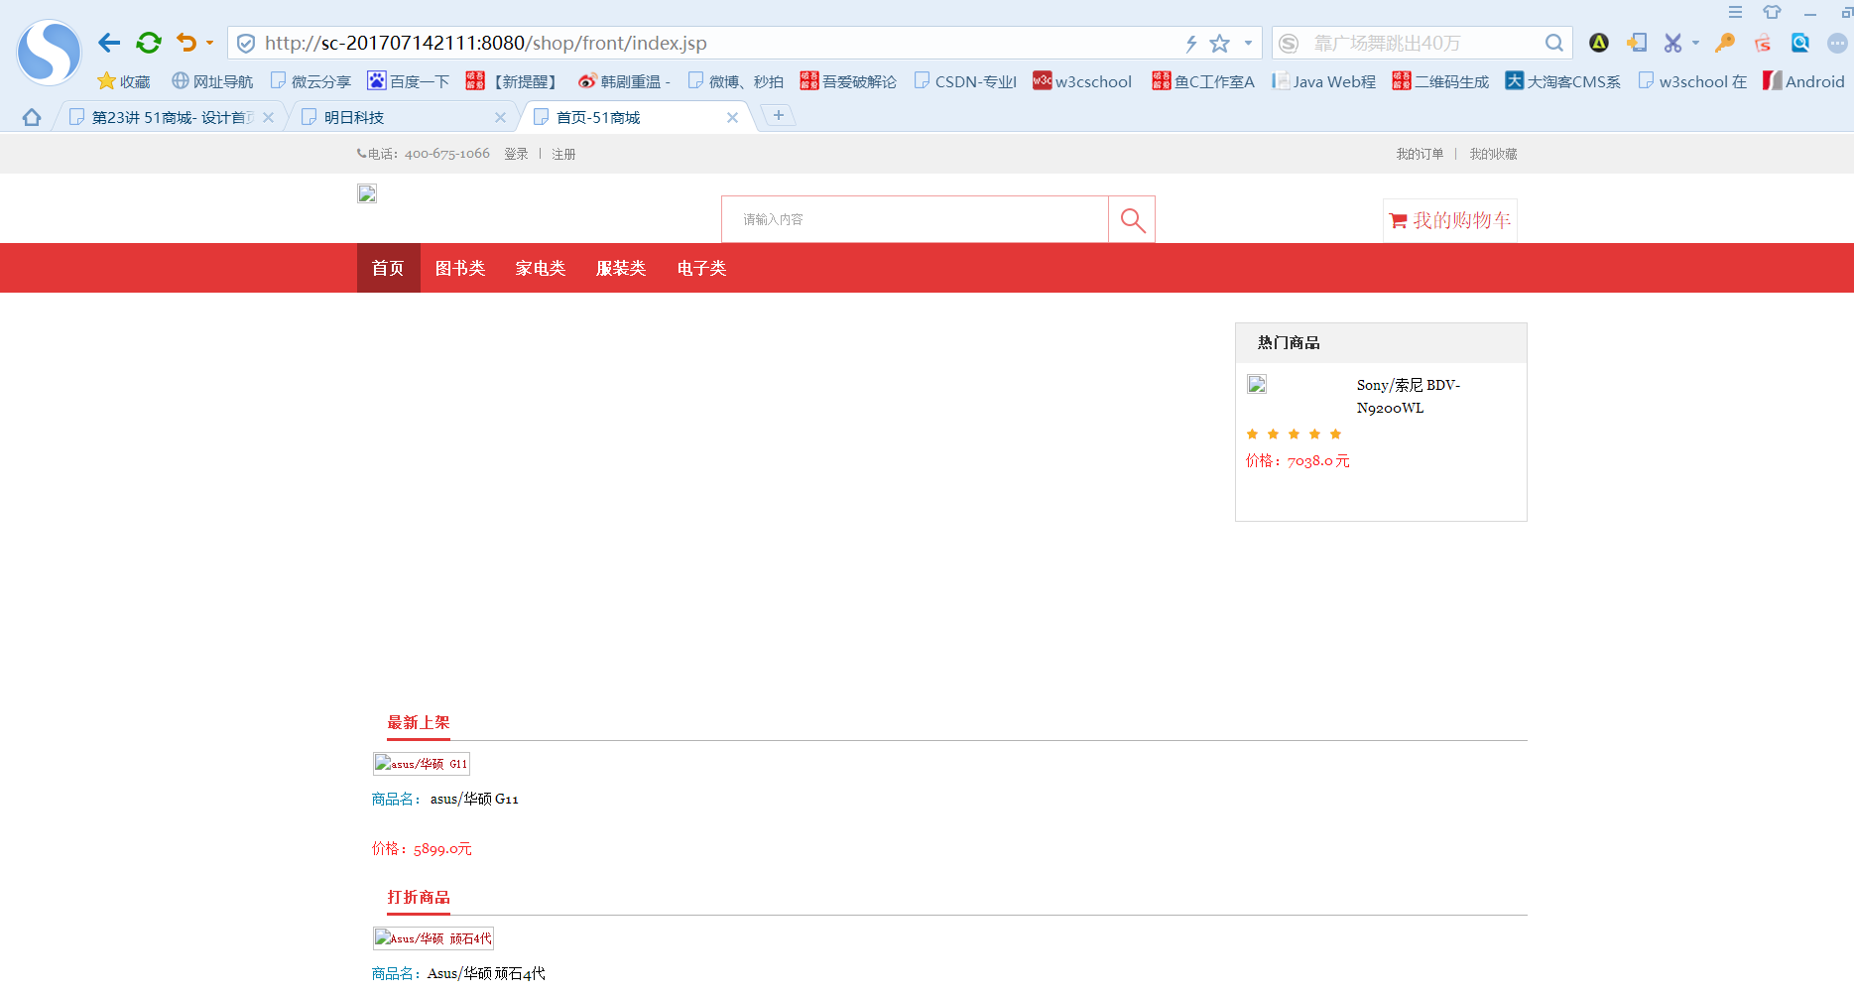The width and height of the screenshot is (1854, 995).
Task: Open the w3cschool bookmark
Action: tap(1082, 81)
